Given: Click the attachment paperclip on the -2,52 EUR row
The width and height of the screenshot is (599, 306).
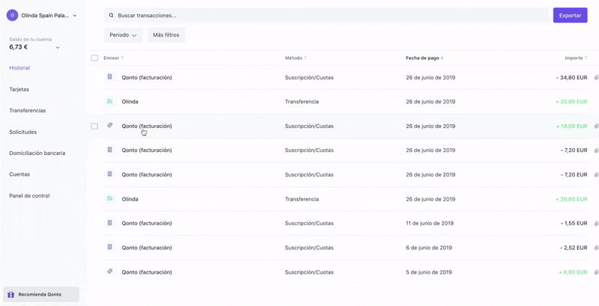Looking at the screenshot, I should (596, 248).
